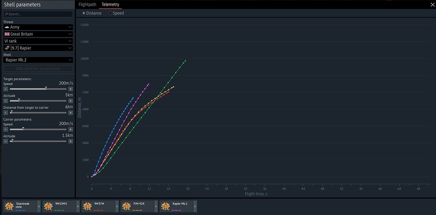The height and width of the screenshot is (215, 436).
Task: Close the shell parameters window
Action: pyautogui.click(x=433, y=4)
